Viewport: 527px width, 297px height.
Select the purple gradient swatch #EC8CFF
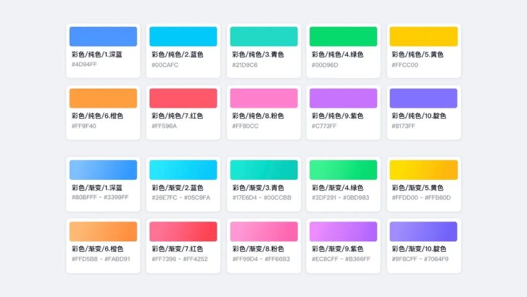tap(344, 231)
